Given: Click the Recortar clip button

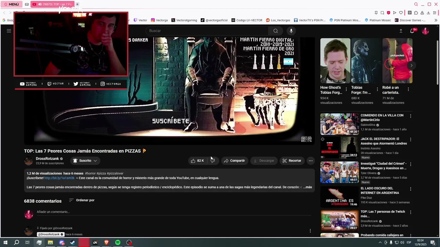Looking at the screenshot, I should 291,161.
